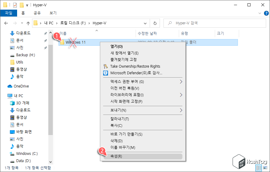Select pinned 사진 in Quick access

pos(19,48)
